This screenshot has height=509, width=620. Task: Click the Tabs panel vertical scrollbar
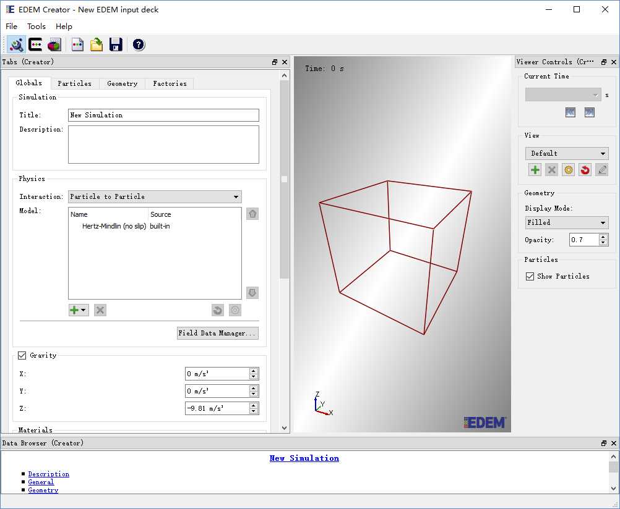[284, 179]
